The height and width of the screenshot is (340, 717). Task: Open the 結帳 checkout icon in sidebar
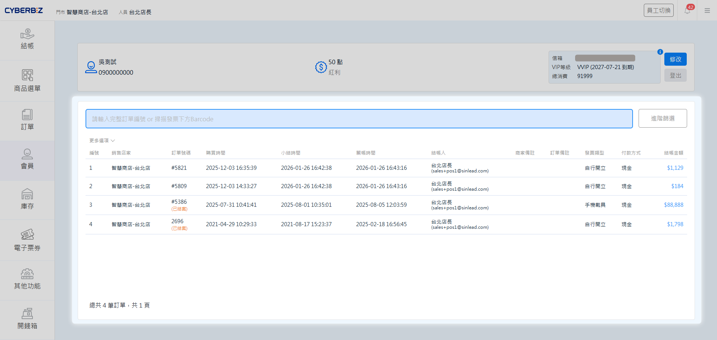click(x=27, y=39)
